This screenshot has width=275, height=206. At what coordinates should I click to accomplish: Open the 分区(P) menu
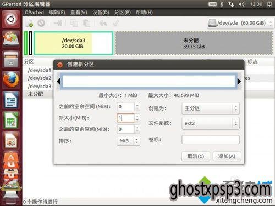coord(123,13)
